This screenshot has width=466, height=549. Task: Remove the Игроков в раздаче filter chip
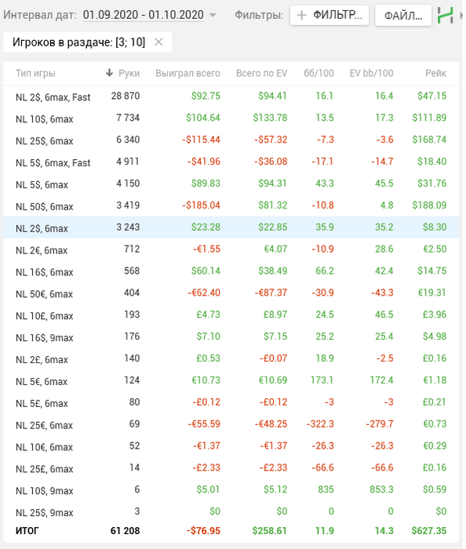158,42
